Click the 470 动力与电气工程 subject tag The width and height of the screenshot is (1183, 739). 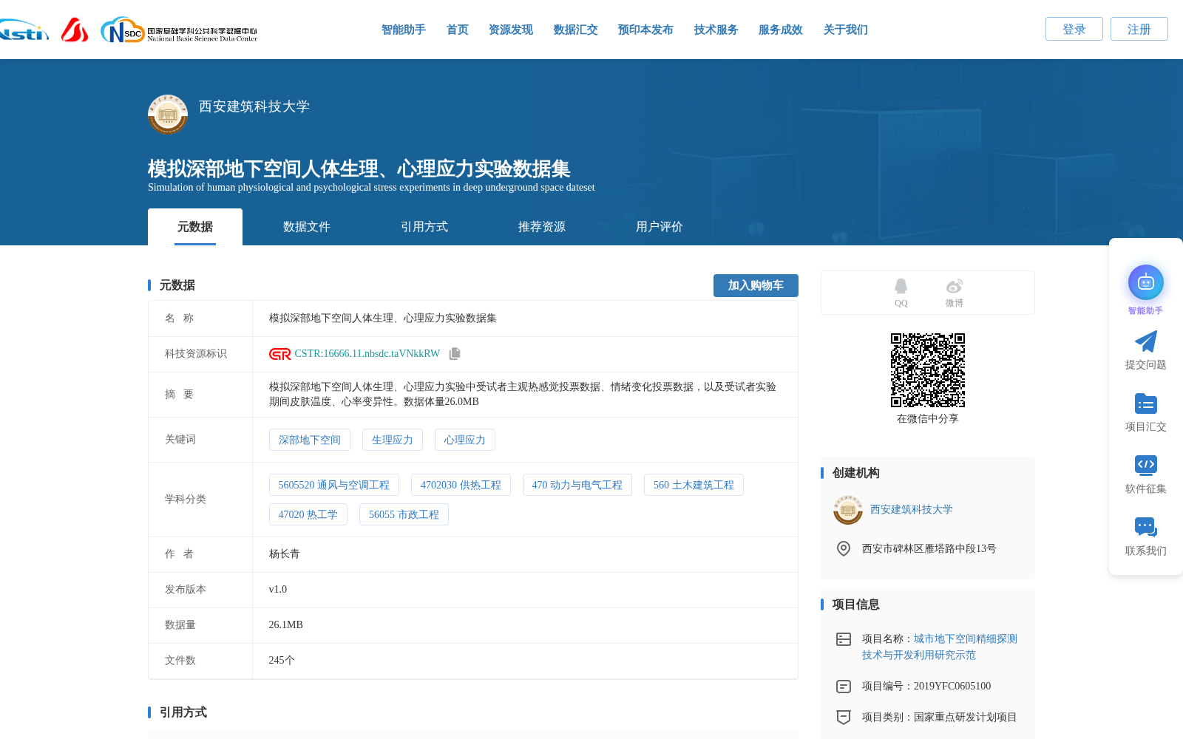point(577,485)
